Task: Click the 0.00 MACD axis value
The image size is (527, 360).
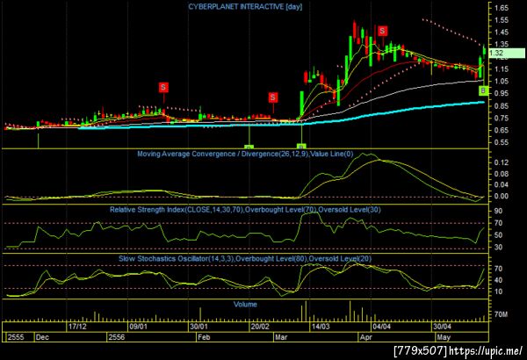Action: tap(502, 197)
